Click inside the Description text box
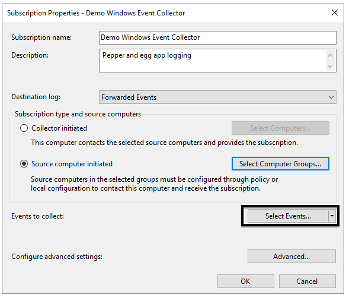The width and height of the screenshot is (346, 294). pyautogui.click(x=213, y=61)
